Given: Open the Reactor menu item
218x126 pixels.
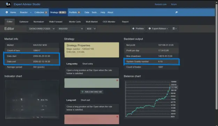Looking at the screenshot, I should coord(24,12).
